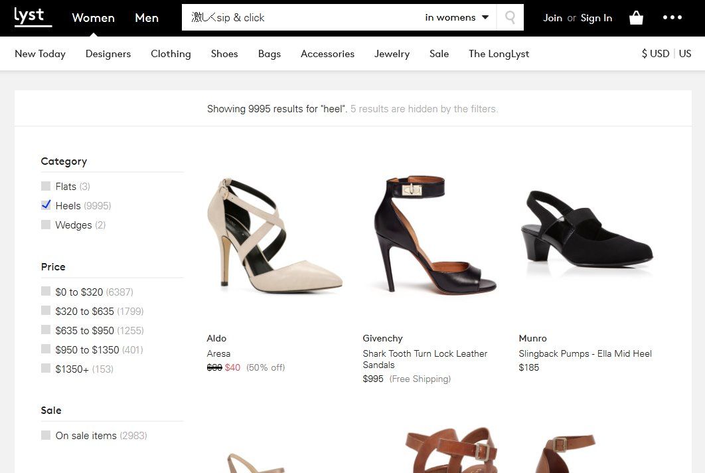
Task: Open the three-dot more menu
Action: (672, 17)
